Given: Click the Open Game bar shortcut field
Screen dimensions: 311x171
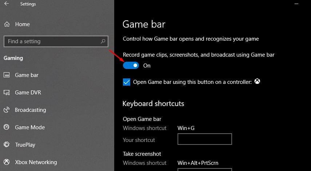Looking at the screenshot, I should pos(205,139).
